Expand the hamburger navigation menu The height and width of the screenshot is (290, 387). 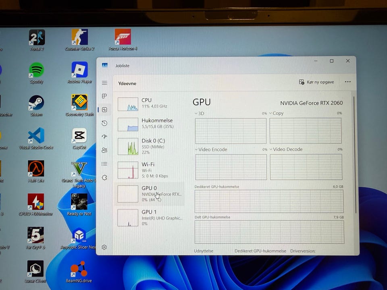click(x=104, y=83)
